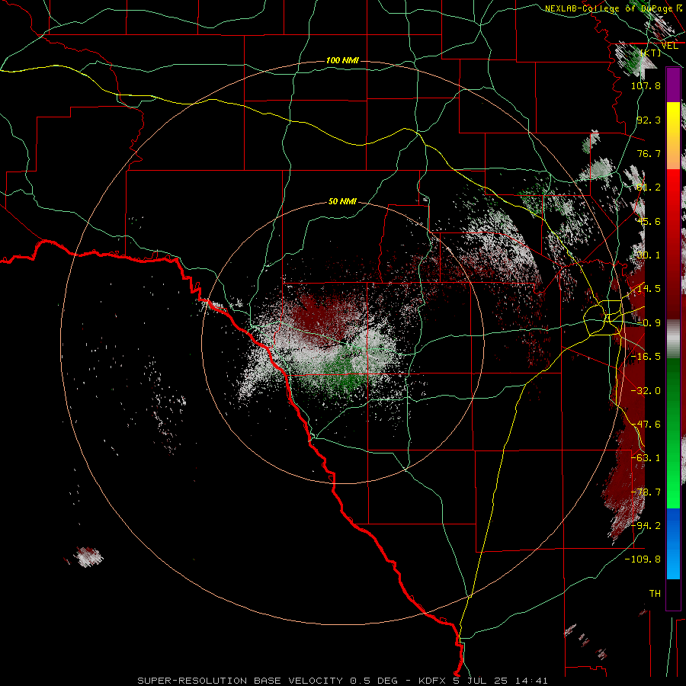The width and height of the screenshot is (686, 686).
Task: Select the -16.5 velocity legend value
Action: pyautogui.click(x=646, y=357)
